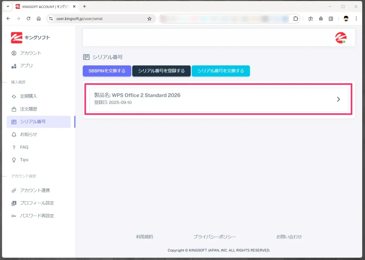Click the アカウント person icon
365x260 pixels.
point(14,53)
